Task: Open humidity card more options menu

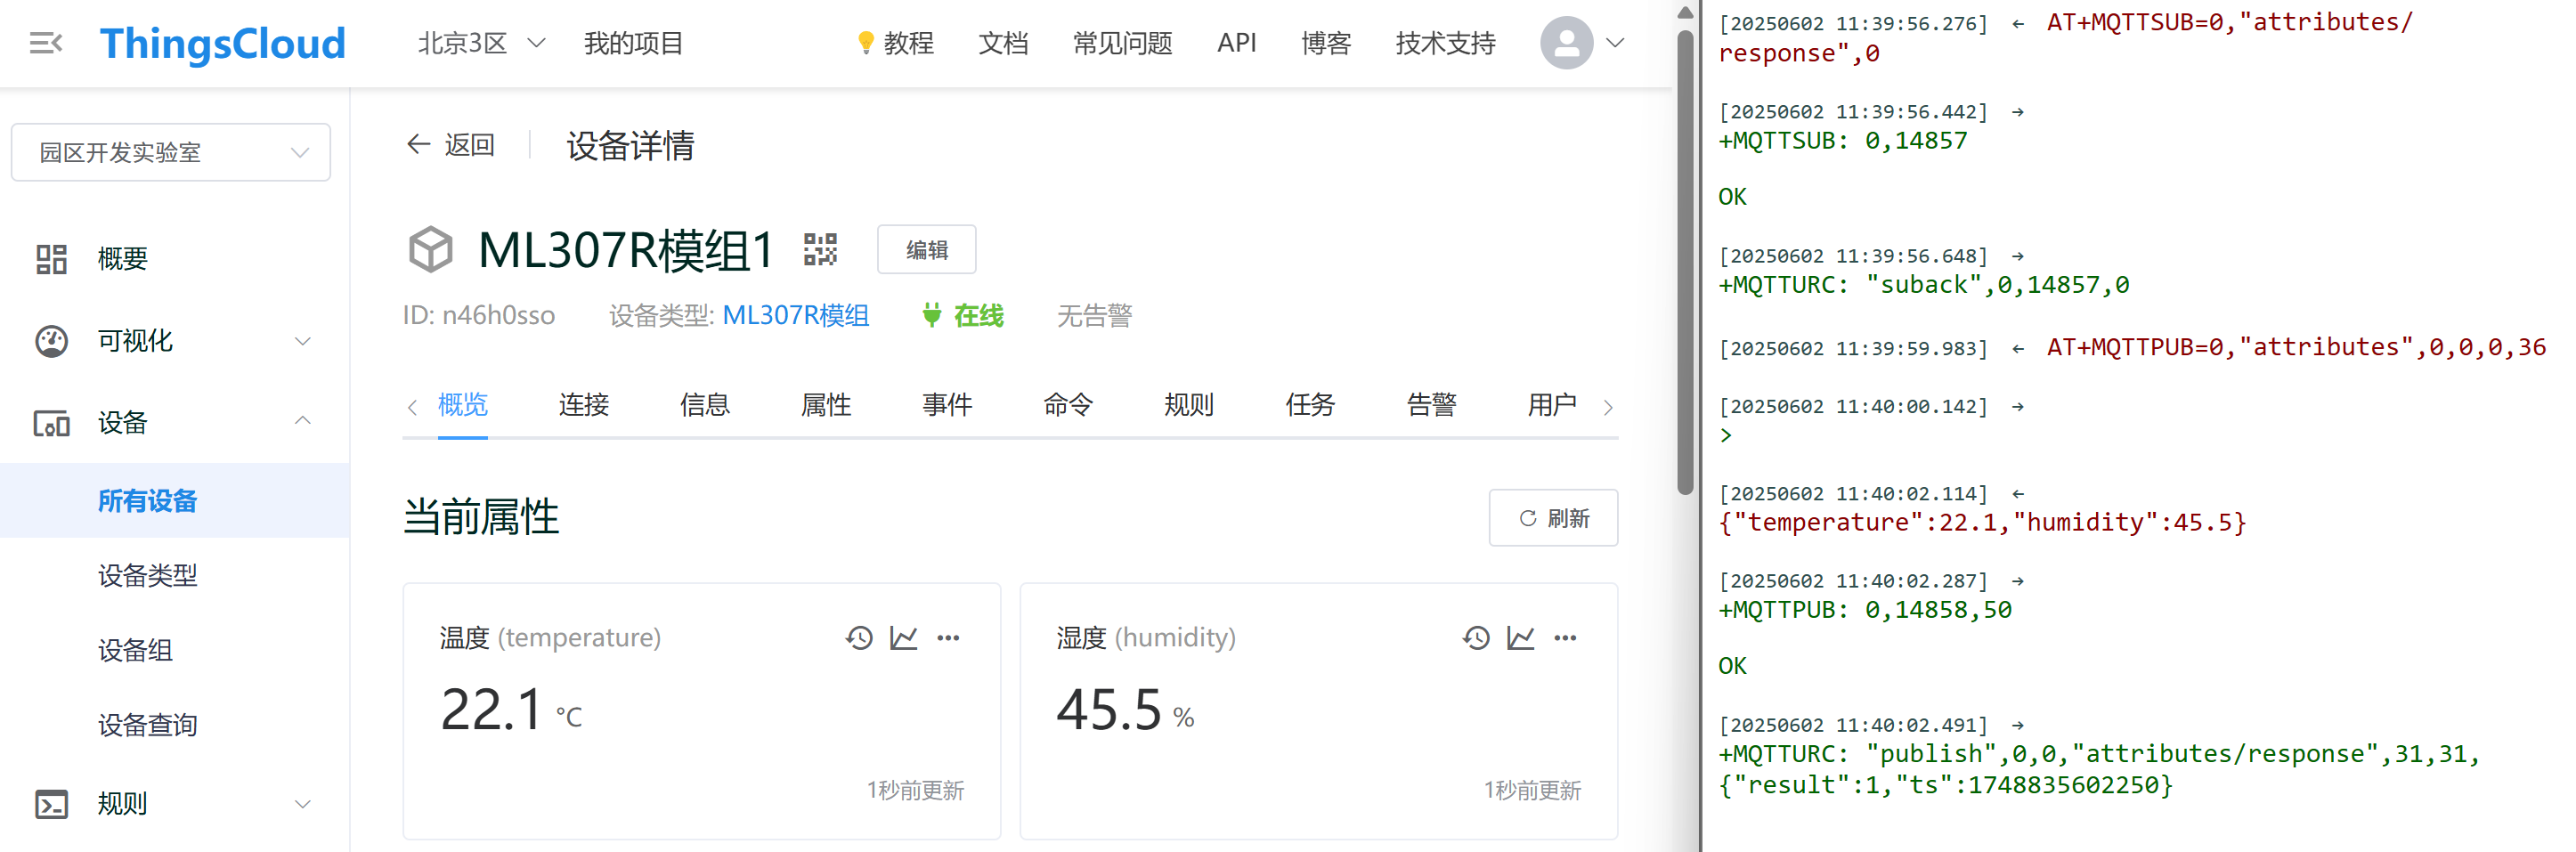Action: [1565, 638]
